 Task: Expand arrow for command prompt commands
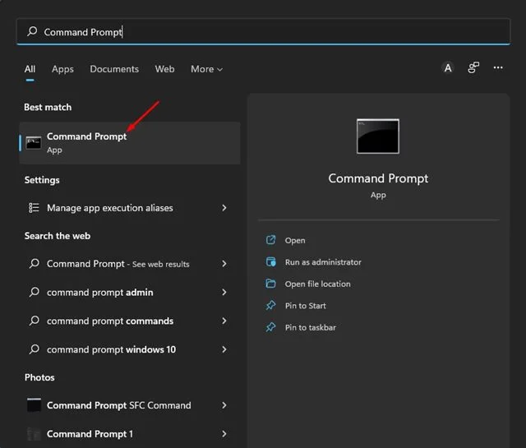[x=224, y=321]
